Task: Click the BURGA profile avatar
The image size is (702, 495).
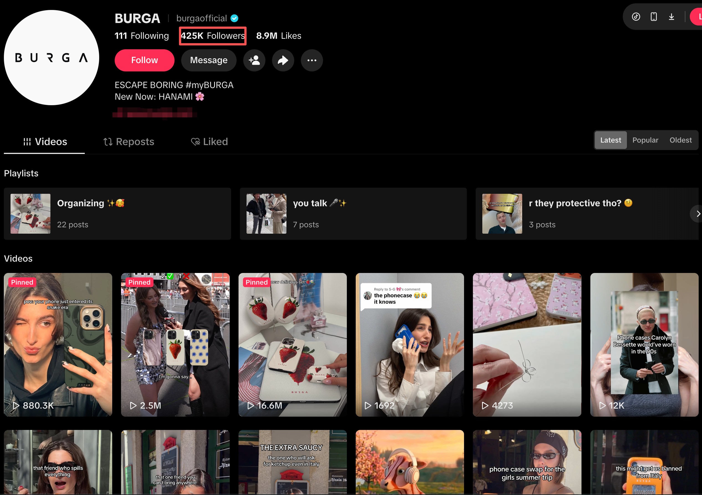Action: coord(51,57)
